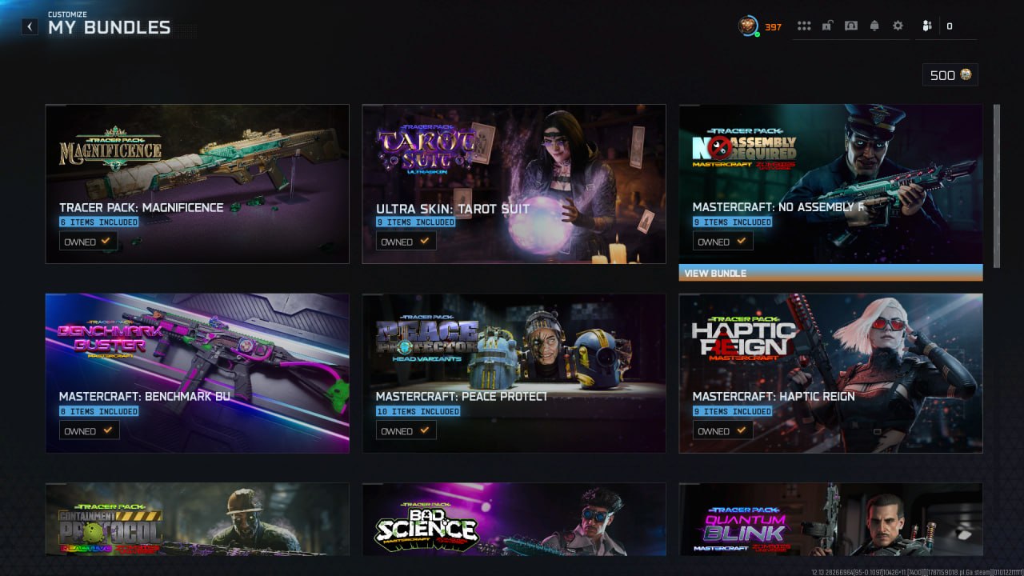Click the 500 COD Points balance
Image resolution: width=1024 pixels, height=576 pixels.
pos(950,75)
